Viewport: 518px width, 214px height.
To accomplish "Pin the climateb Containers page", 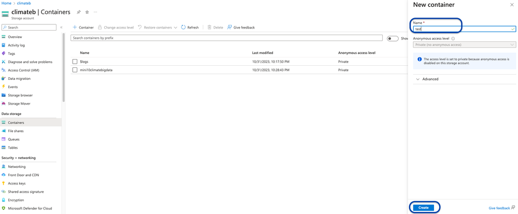I will tap(79, 12).
